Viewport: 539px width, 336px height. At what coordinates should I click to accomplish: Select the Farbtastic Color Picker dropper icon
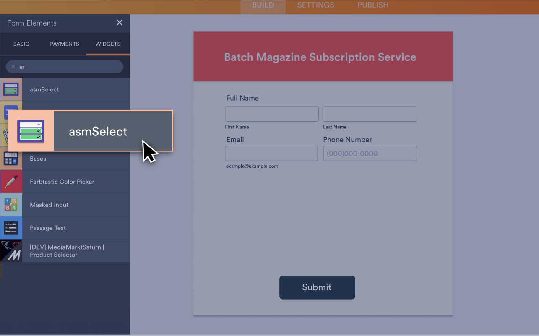click(11, 182)
